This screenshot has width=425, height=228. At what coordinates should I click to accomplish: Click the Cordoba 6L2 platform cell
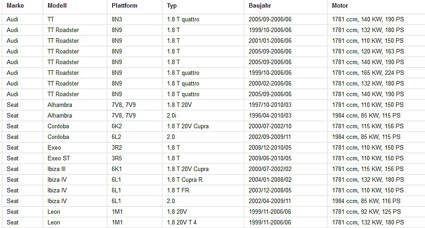(x=134, y=137)
